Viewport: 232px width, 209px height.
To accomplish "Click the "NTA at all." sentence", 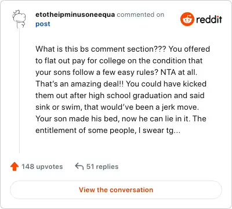I will 179,72.
